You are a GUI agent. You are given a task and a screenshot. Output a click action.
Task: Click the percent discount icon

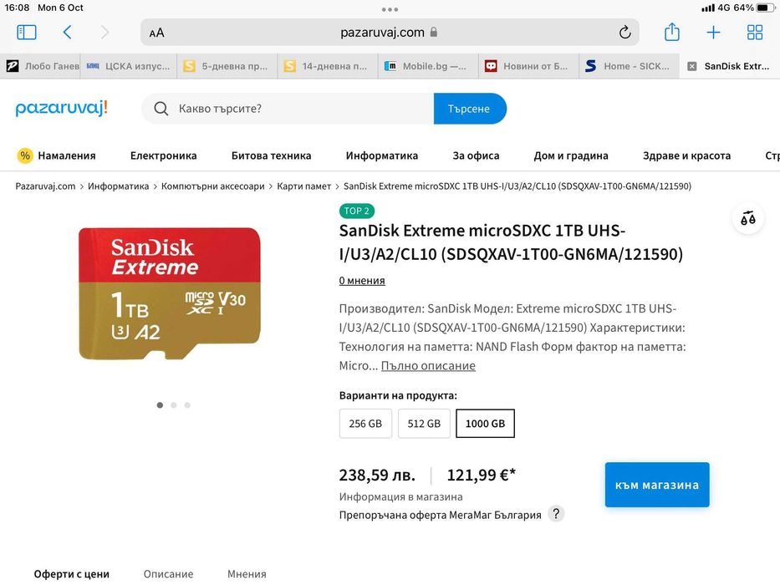(25, 155)
